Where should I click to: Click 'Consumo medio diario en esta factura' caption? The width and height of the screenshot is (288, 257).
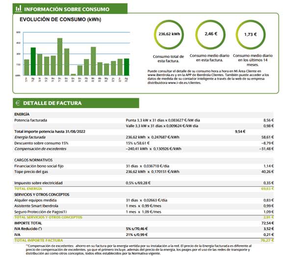209,58
